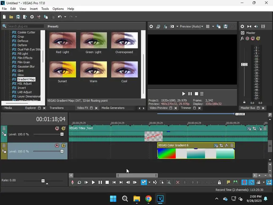273x205 pixels.
Task: Toggle Master bus mute icon
Action: (x=253, y=38)
